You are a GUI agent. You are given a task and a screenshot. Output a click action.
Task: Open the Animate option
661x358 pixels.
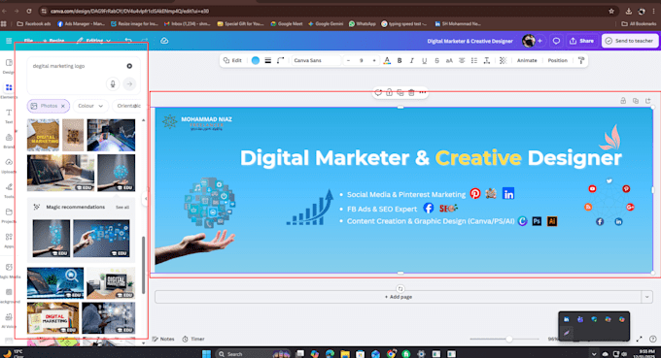tap(527, 60)
